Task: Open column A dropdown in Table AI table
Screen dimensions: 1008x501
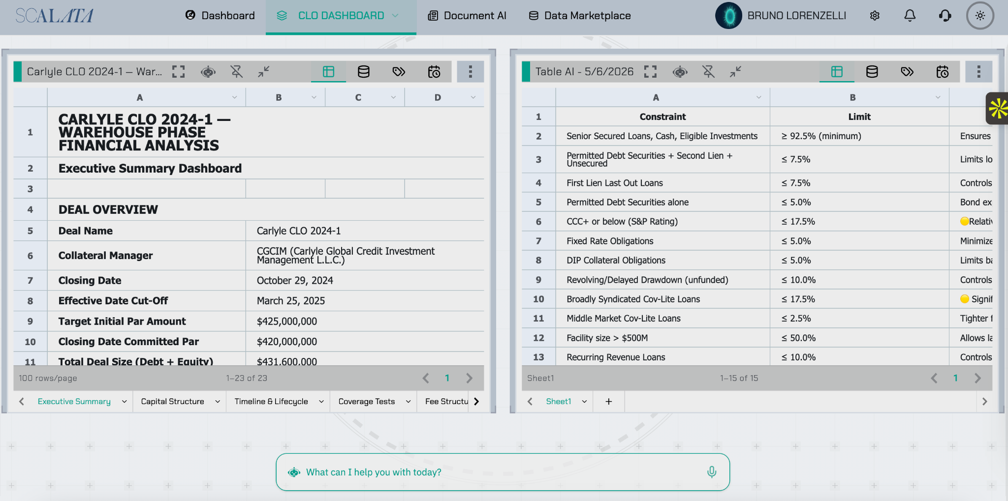Action: coord(759,97)
